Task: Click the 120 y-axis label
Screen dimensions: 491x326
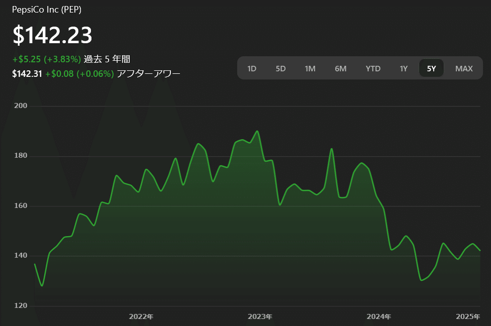Action: pyautogui.click(x=21, y=305)
